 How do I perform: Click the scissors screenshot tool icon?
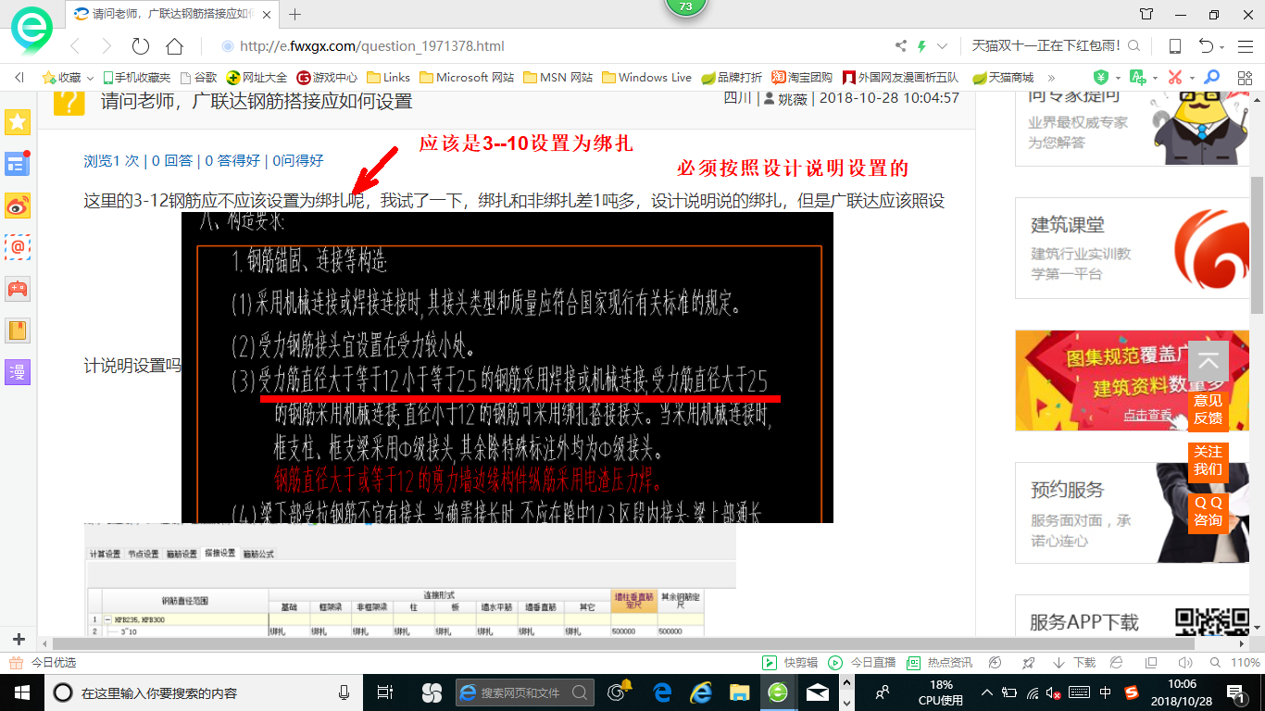[1174, 77]
